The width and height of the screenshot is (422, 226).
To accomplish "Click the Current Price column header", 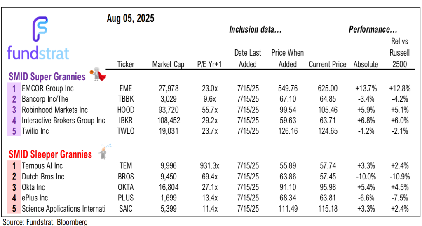I will coord(328,64).
